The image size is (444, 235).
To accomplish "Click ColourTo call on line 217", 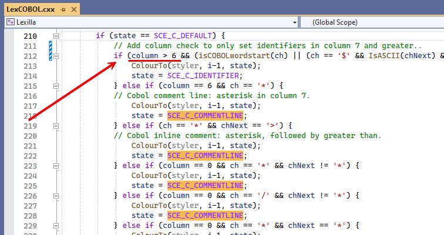I will coord(149,106).
